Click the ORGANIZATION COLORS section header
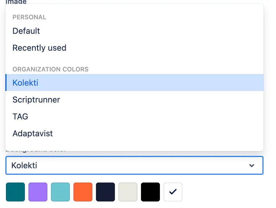Image resolution: width=276 pixels, height=208 pixels. coord(50,69)
